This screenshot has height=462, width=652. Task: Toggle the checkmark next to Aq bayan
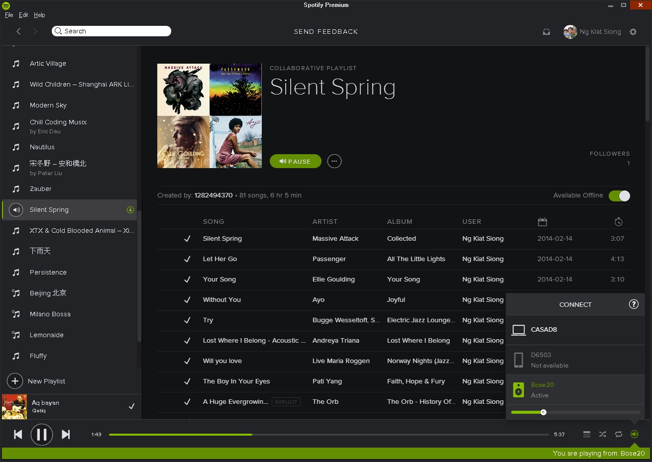coord(131,406)
